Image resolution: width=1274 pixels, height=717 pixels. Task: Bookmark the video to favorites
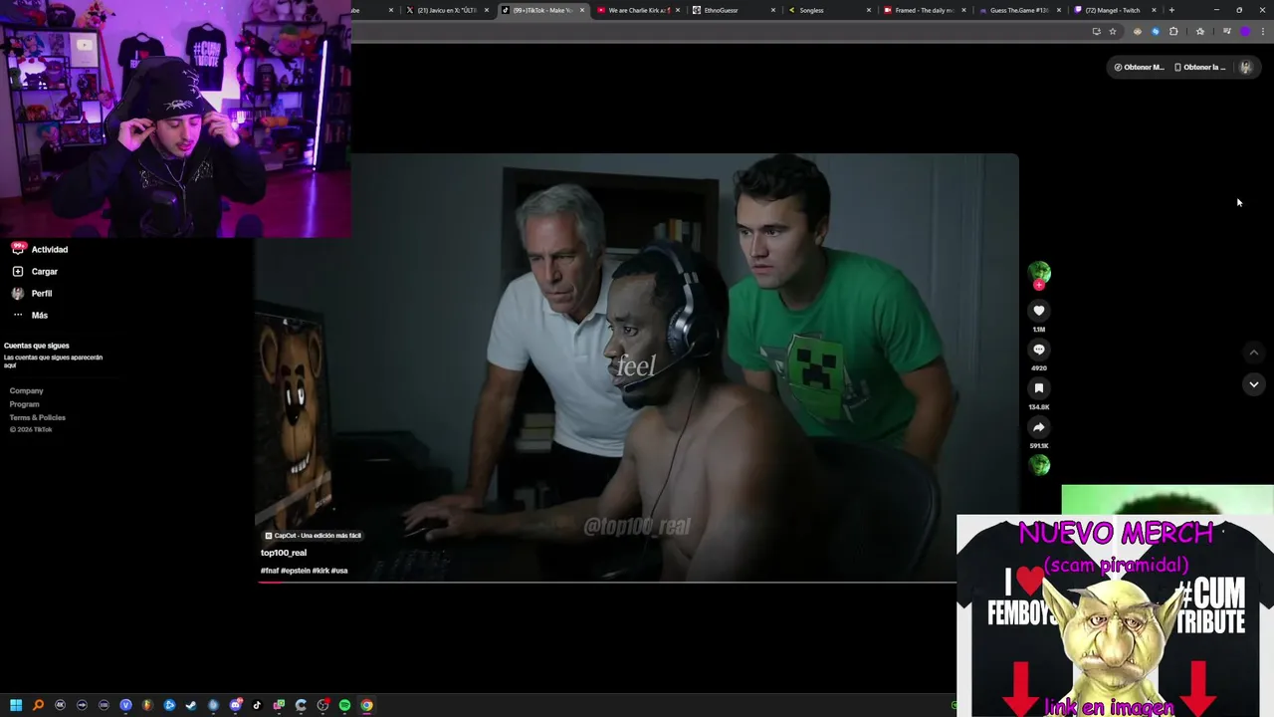click(x=1038, y=388)
